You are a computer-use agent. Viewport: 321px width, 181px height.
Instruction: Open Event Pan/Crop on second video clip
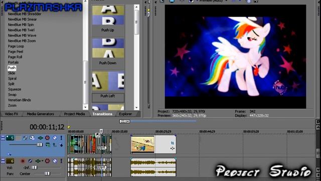tap(173, 143)
